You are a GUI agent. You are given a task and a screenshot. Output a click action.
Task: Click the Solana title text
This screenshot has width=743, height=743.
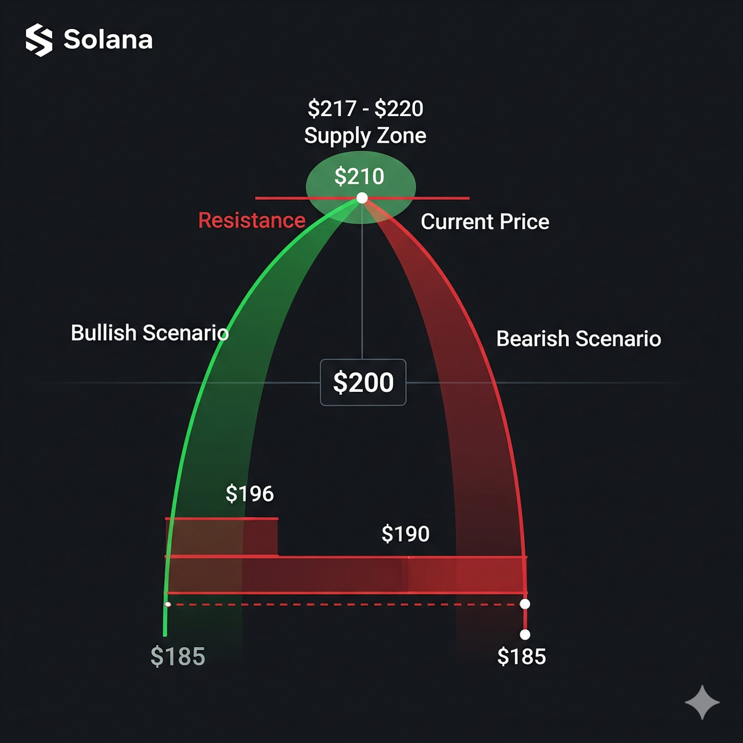click(108, 40)
